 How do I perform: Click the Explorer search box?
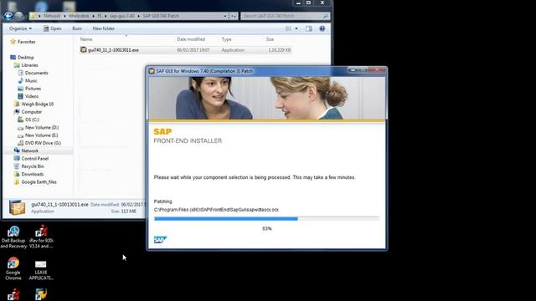(286, 16)
